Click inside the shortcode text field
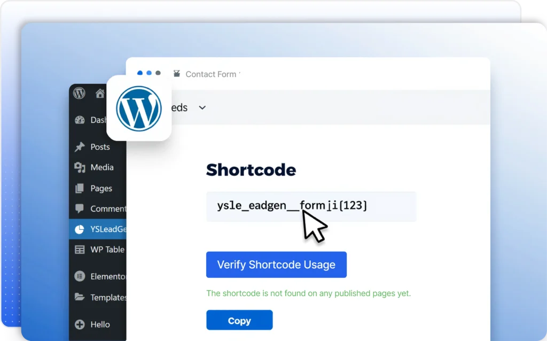The image size is (547, 341). (311, 206)
